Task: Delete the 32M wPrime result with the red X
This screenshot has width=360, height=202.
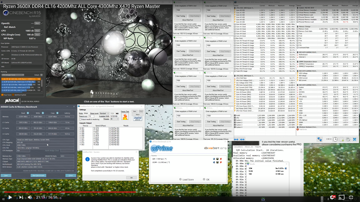Action: [221, 159]
